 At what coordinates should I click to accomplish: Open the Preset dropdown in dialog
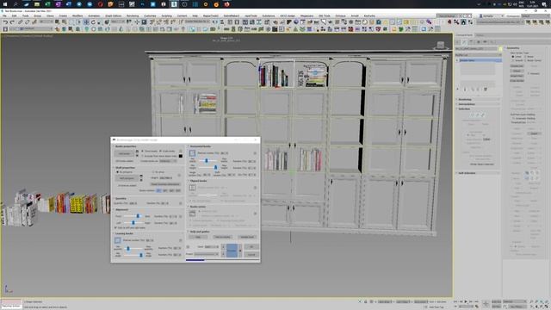point(207,254)
